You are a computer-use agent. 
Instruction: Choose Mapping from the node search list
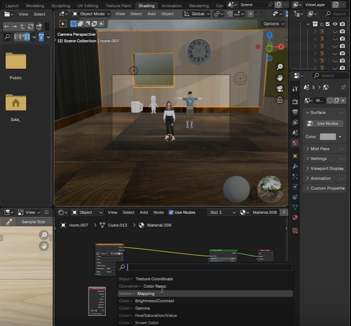146,294
